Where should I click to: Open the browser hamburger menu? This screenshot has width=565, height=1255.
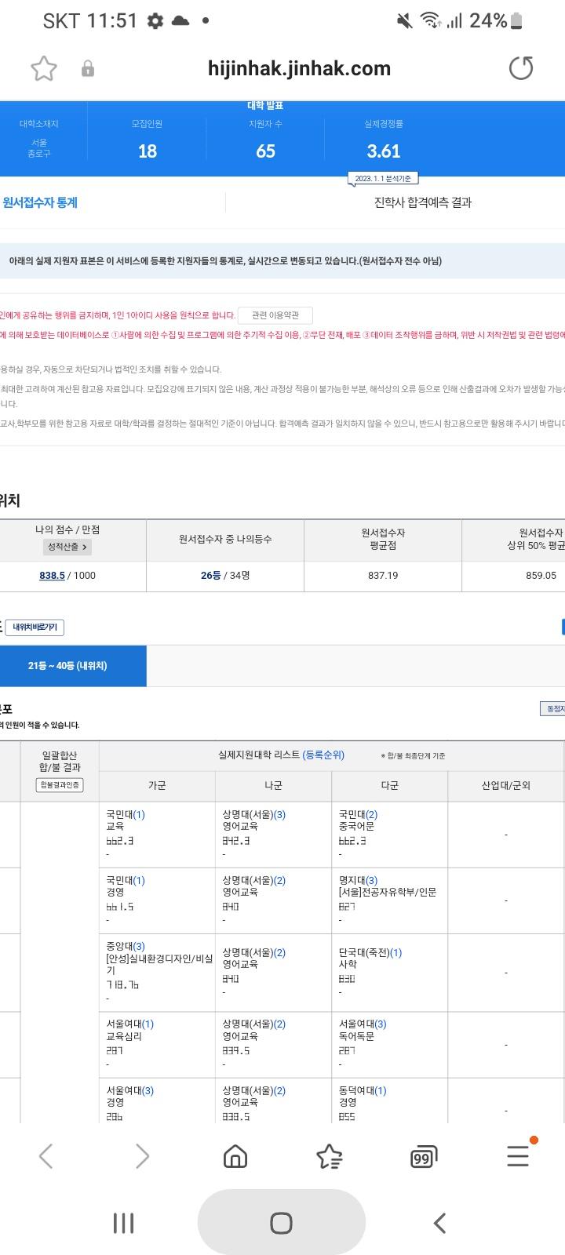point(518,1155)
